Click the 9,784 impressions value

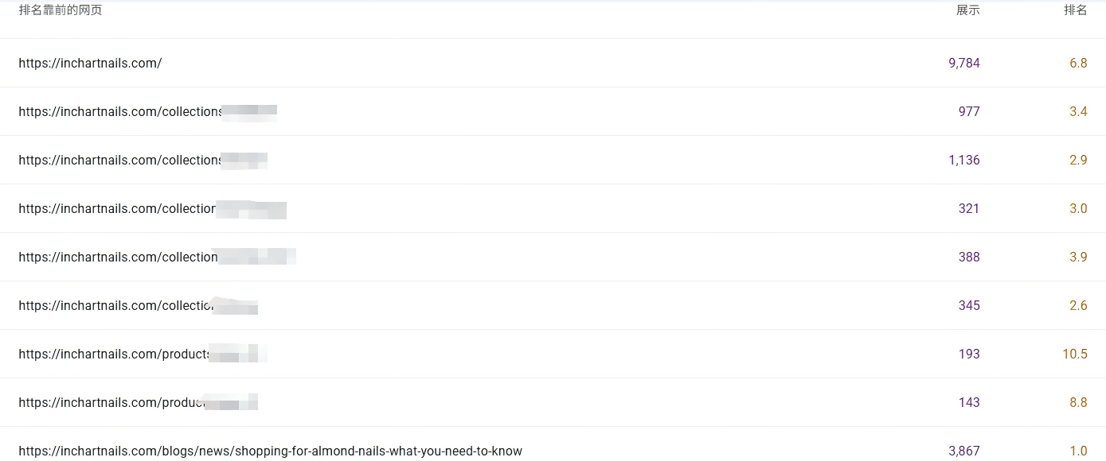point(963,63)
